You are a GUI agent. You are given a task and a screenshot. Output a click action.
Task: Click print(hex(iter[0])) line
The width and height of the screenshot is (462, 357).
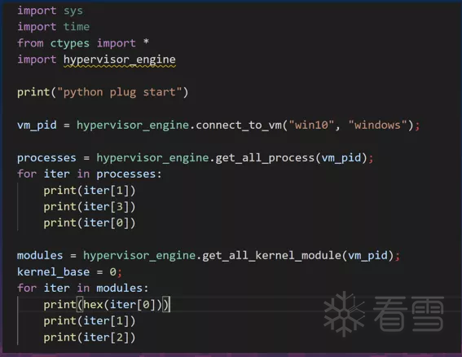point(107,305)
